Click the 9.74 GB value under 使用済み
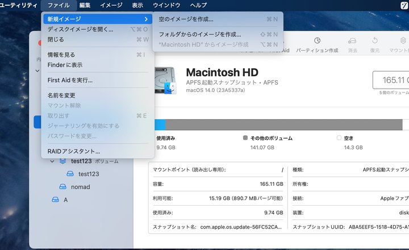The height and width of the screenshot is (250, 409). pos(166,147)
